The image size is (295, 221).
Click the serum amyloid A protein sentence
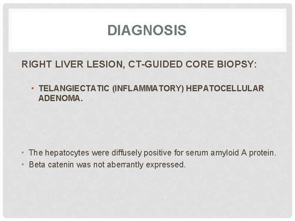click(152, 153)
